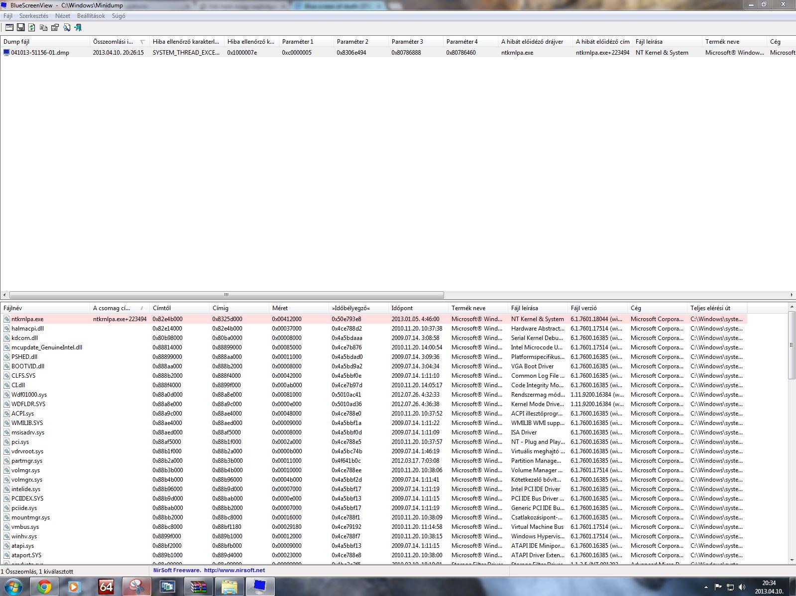Screen dimensions: 796x596
Task: Open the Beállítások menu
Action: pyautogui.click(x=91, y=16)
